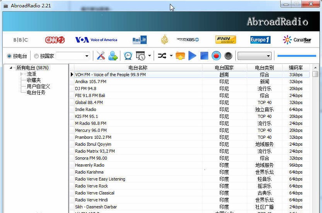322x213 pixels.
Task: Click the shuffle random play icon
Action: (x=162, y=56)
